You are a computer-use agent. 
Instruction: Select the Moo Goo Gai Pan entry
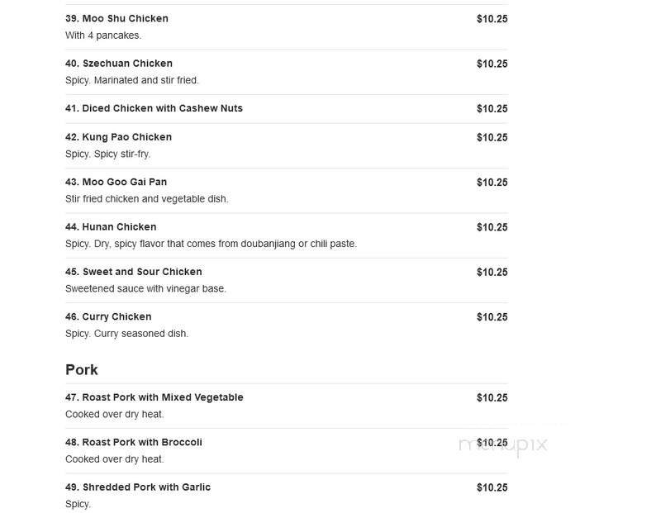[116, 182]
